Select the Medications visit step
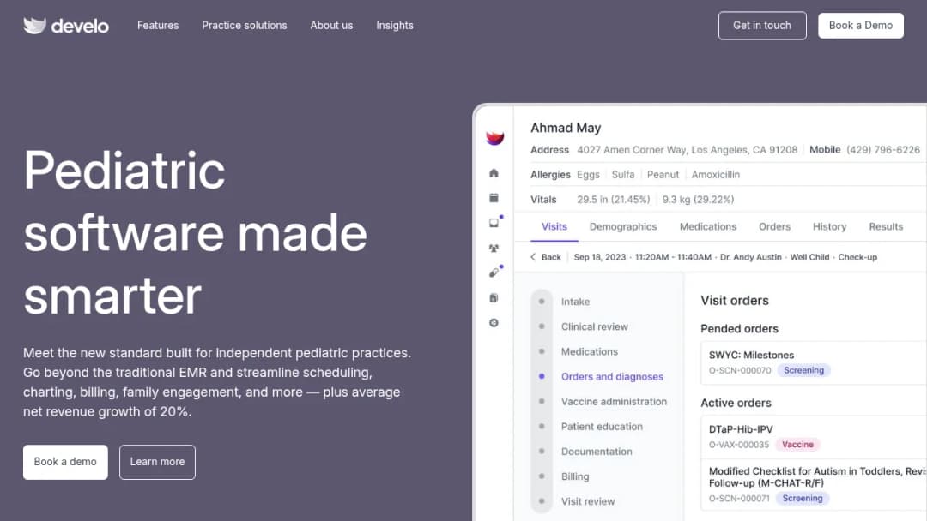The image size is (927, 521). [590, 351]
